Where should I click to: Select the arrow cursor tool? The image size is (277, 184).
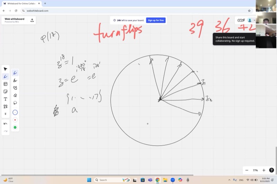pos(6,69)
